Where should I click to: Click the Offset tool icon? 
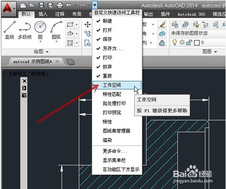click(162, 43)
